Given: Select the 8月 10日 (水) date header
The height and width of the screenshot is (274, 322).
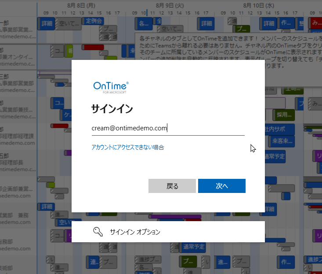Looking at the screenshot, I should click(x=259, y=5).
